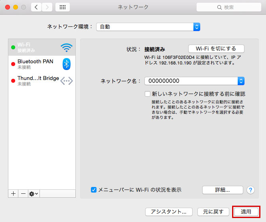Image resolution: width=266 pixels, height=222 pixels.
Task: Click the Thunderbolt Bridge arrows icon
Action: (67, 81)
